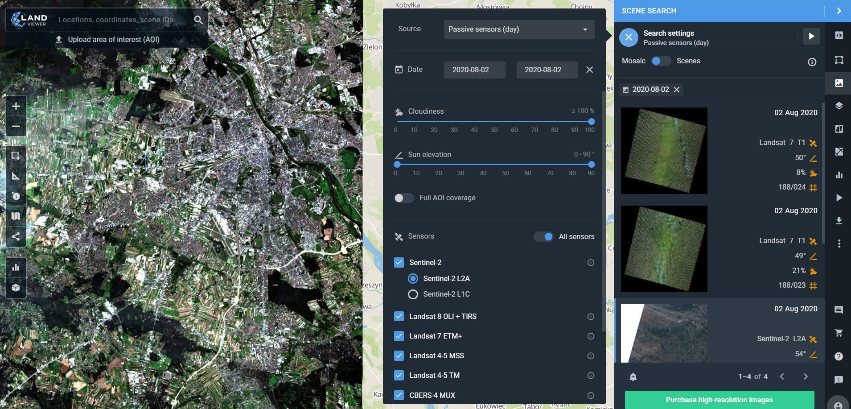
Task: Select the Sentinel-2 L1C radio option
Action: click(413, 294)
